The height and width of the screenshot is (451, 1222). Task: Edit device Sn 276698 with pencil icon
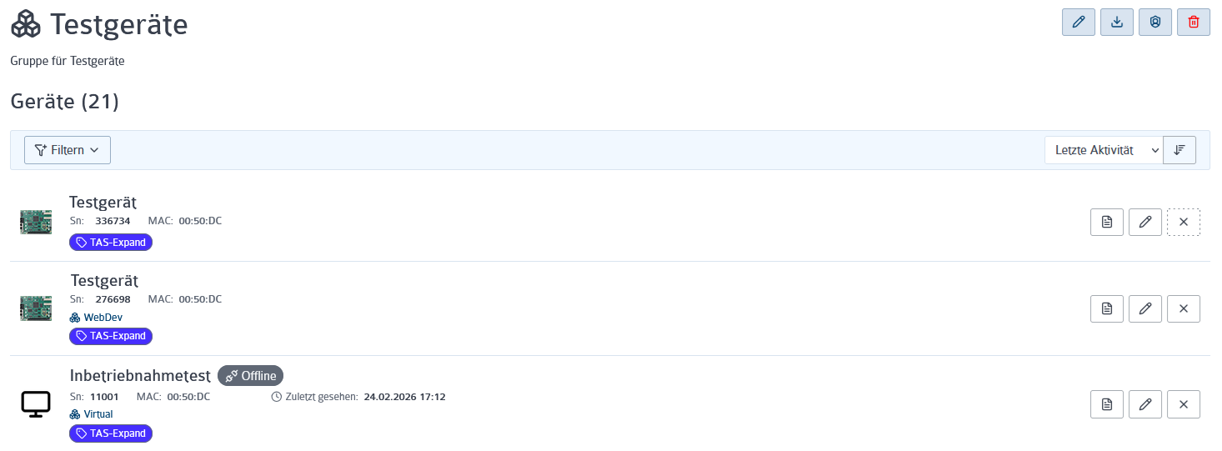tap(1145, 308)
